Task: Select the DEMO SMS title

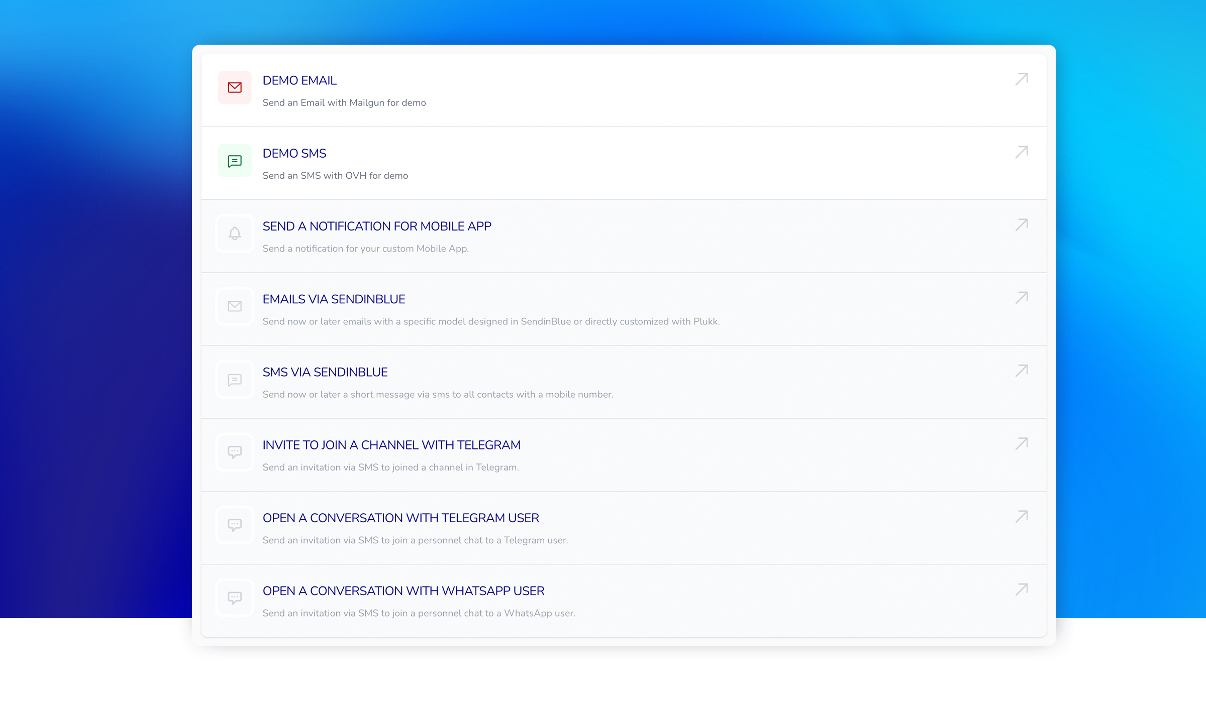Action: click(294, 153)
